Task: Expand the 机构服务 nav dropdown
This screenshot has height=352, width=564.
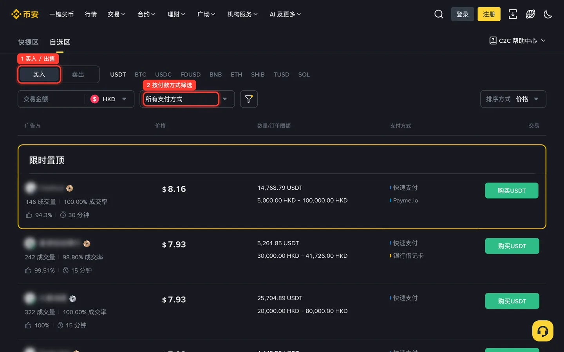Action: click(x=242, y=14)
